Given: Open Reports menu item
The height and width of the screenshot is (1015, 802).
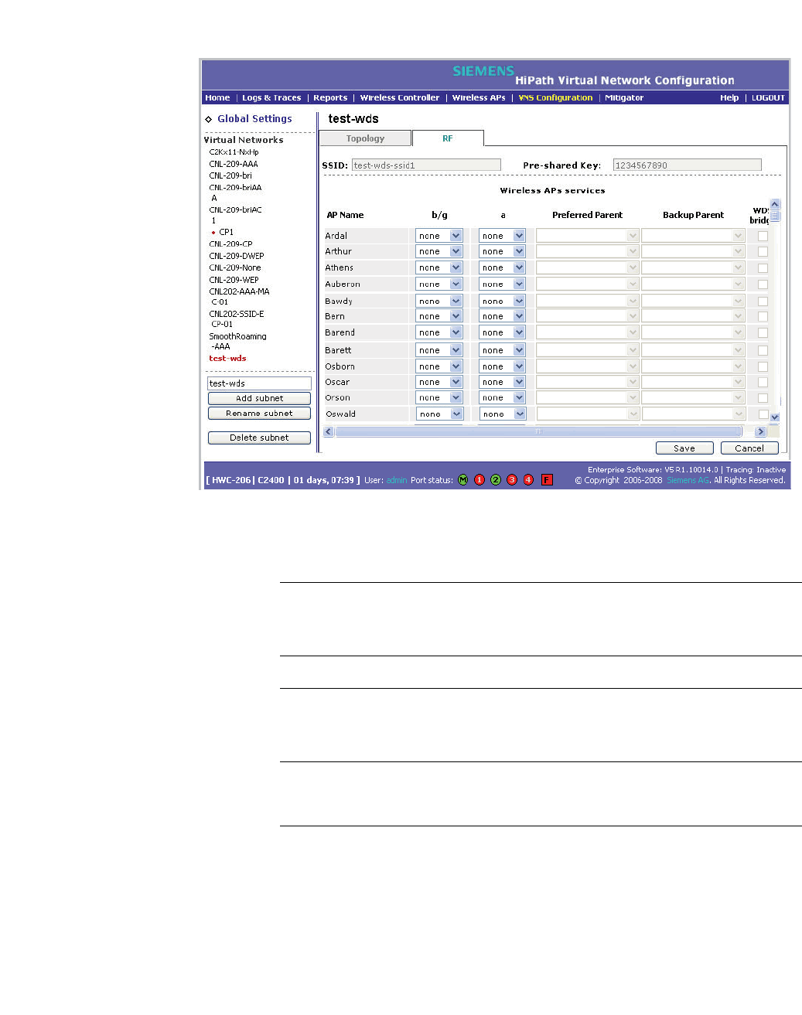Looking at the screenshot, I should tap(330, 98).
